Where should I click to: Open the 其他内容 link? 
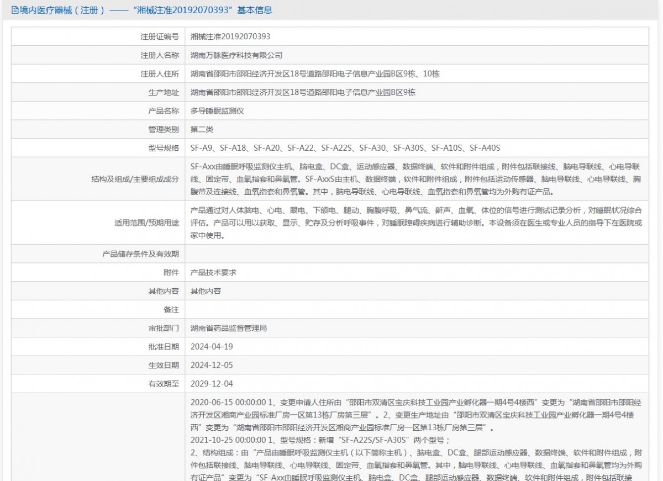click(206, 291)
